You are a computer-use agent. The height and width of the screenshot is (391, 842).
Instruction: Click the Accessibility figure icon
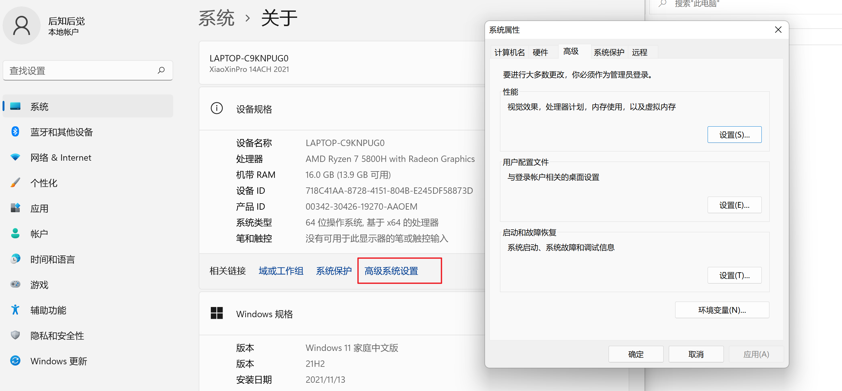pyautogui.click(x=15, y=310)
